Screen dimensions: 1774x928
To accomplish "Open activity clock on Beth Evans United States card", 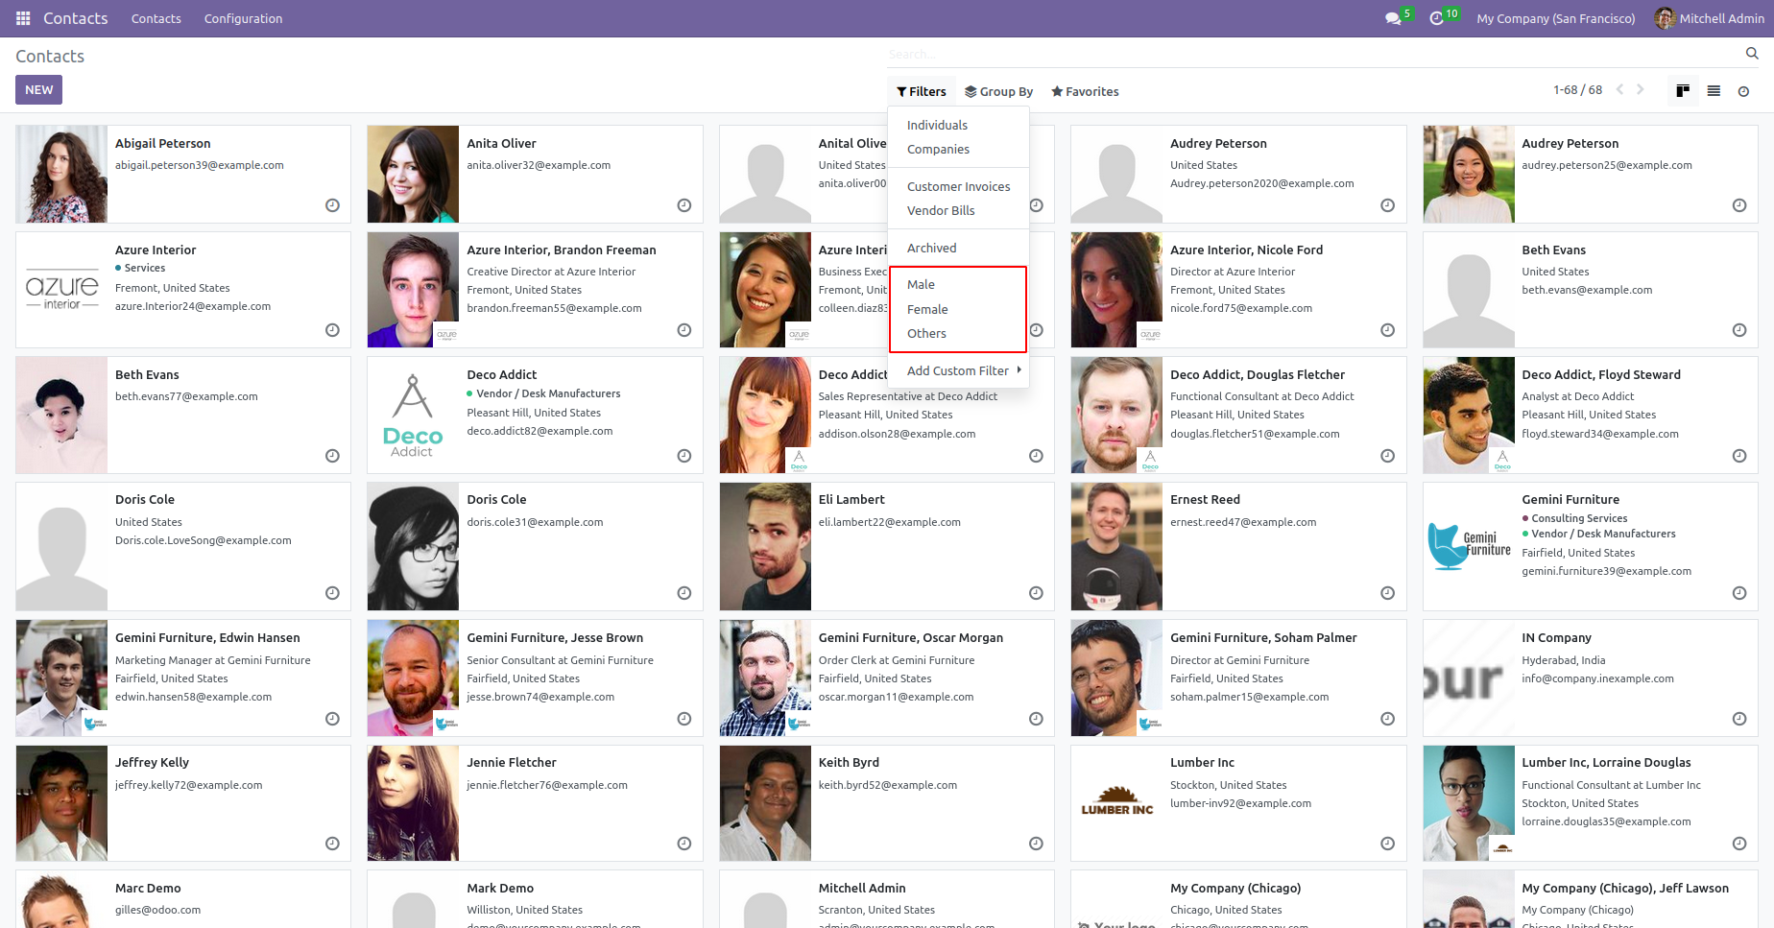I will [1739, 330].
